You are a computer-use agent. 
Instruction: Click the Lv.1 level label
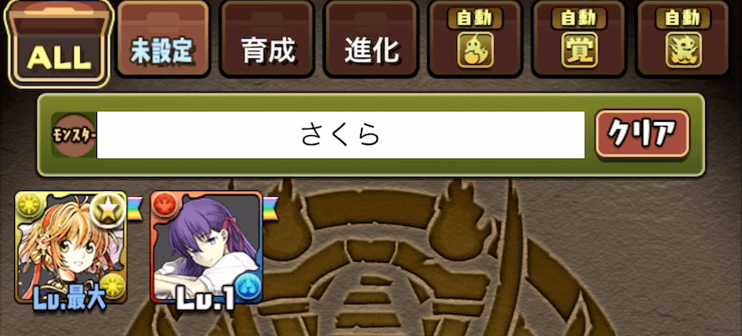point(206,298)
